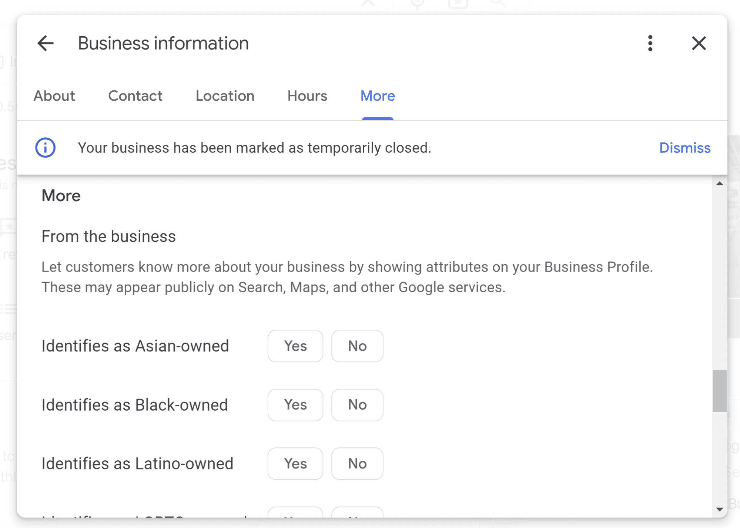
Task: Select Yes for Asian-owned
Action: (295, 346)
